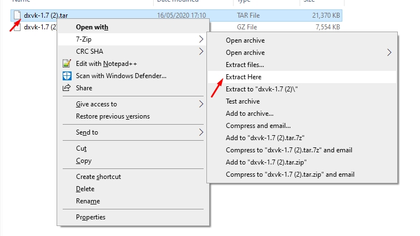Choose Extract files... option
This screenshot has width=420, height=236.
(x=245, y=65)
